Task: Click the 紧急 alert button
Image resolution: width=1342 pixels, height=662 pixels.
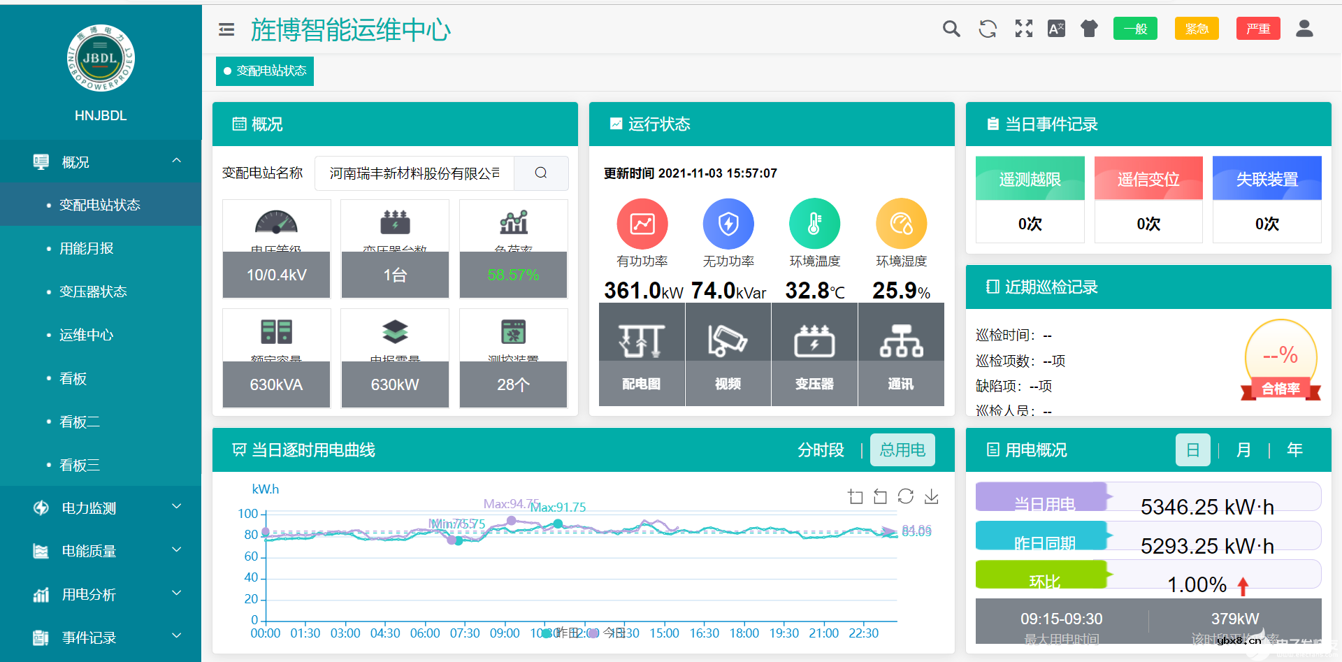Action: pyautogui.click(x=1197, y=29)
